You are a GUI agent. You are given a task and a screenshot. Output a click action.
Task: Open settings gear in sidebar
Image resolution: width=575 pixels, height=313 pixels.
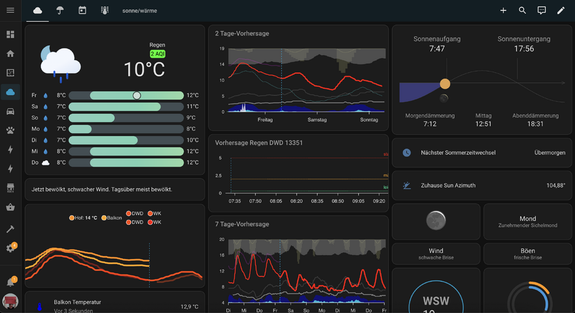point(10,248)
